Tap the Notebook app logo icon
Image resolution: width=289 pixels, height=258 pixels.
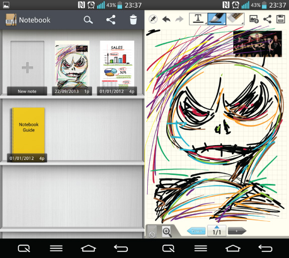11,20
